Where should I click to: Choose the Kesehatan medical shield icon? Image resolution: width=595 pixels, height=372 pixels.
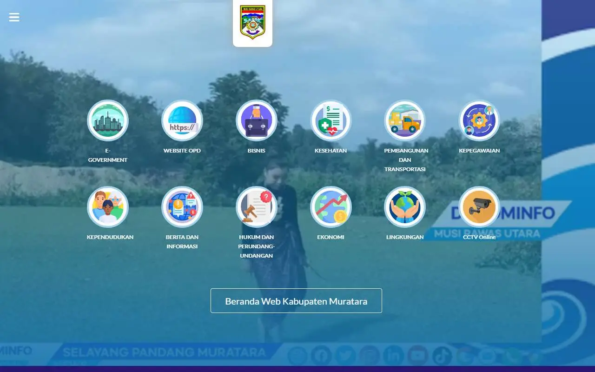[x=331, y=120]
